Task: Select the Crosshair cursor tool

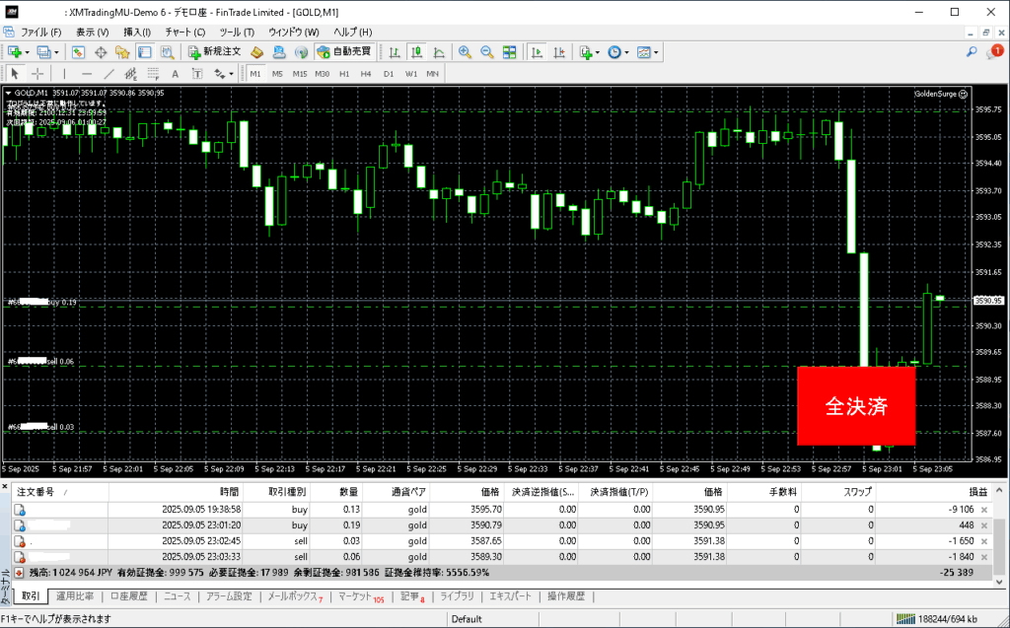Action: (37, 74)
